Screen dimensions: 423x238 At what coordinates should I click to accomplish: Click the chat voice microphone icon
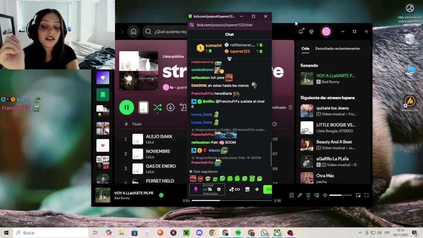pyautogui.click(x=196, y=189)
